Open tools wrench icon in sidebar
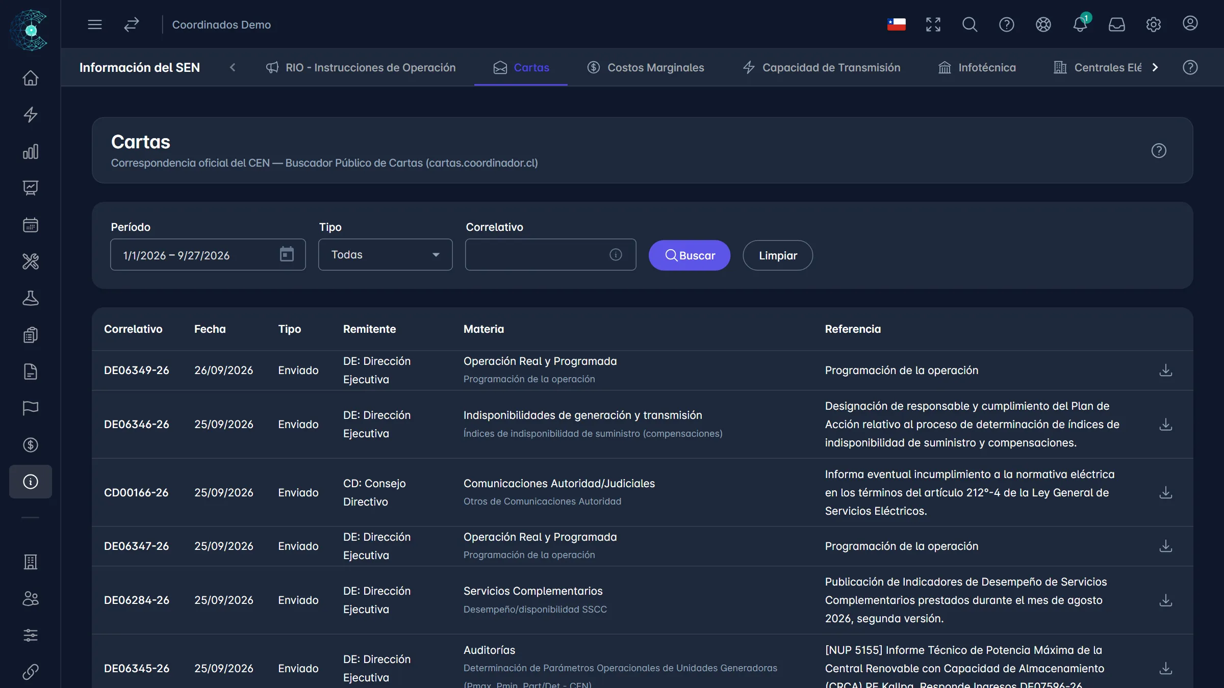 pos(31,261)
